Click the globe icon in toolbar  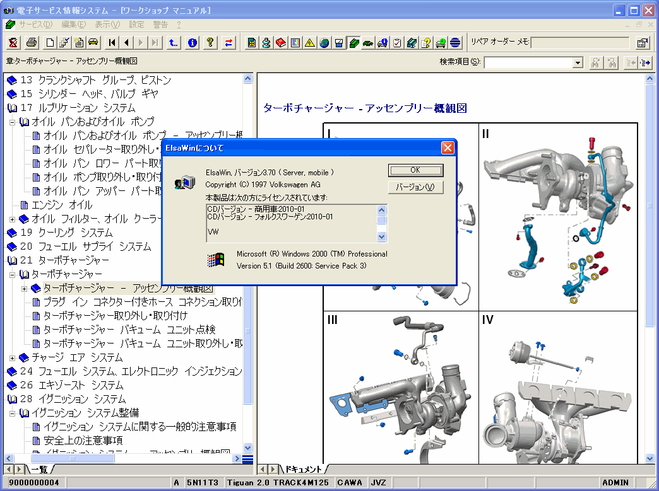[324, 42]
